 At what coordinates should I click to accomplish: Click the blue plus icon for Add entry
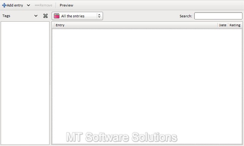[4, 5]
